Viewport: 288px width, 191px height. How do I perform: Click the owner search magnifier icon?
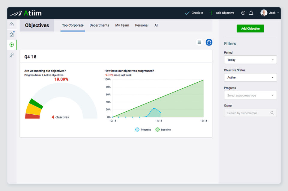tap(272, 113)
